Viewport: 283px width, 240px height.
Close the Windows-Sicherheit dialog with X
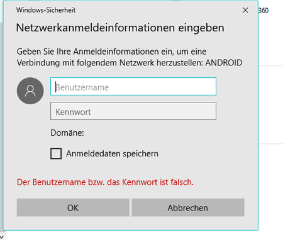245,10
